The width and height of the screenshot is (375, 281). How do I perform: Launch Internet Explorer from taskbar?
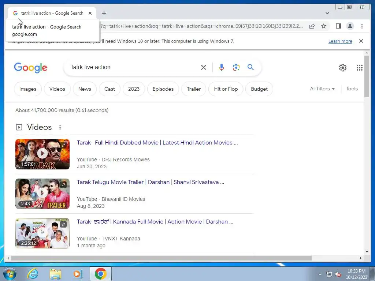pos(33,274)
